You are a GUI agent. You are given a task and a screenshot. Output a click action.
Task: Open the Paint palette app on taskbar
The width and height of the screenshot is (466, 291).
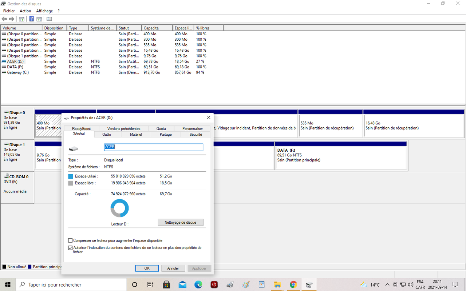coord(246,284)
